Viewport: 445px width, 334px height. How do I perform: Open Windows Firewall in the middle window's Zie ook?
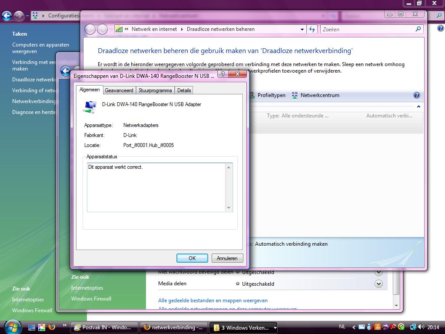pyautogui.click(x=91, y=298)
